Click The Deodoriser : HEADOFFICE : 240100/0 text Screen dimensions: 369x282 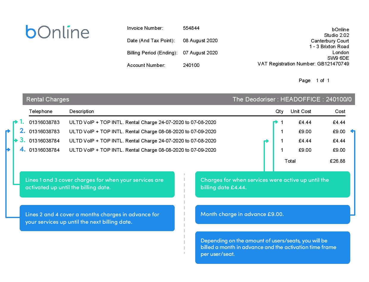[x=292, y=99]
